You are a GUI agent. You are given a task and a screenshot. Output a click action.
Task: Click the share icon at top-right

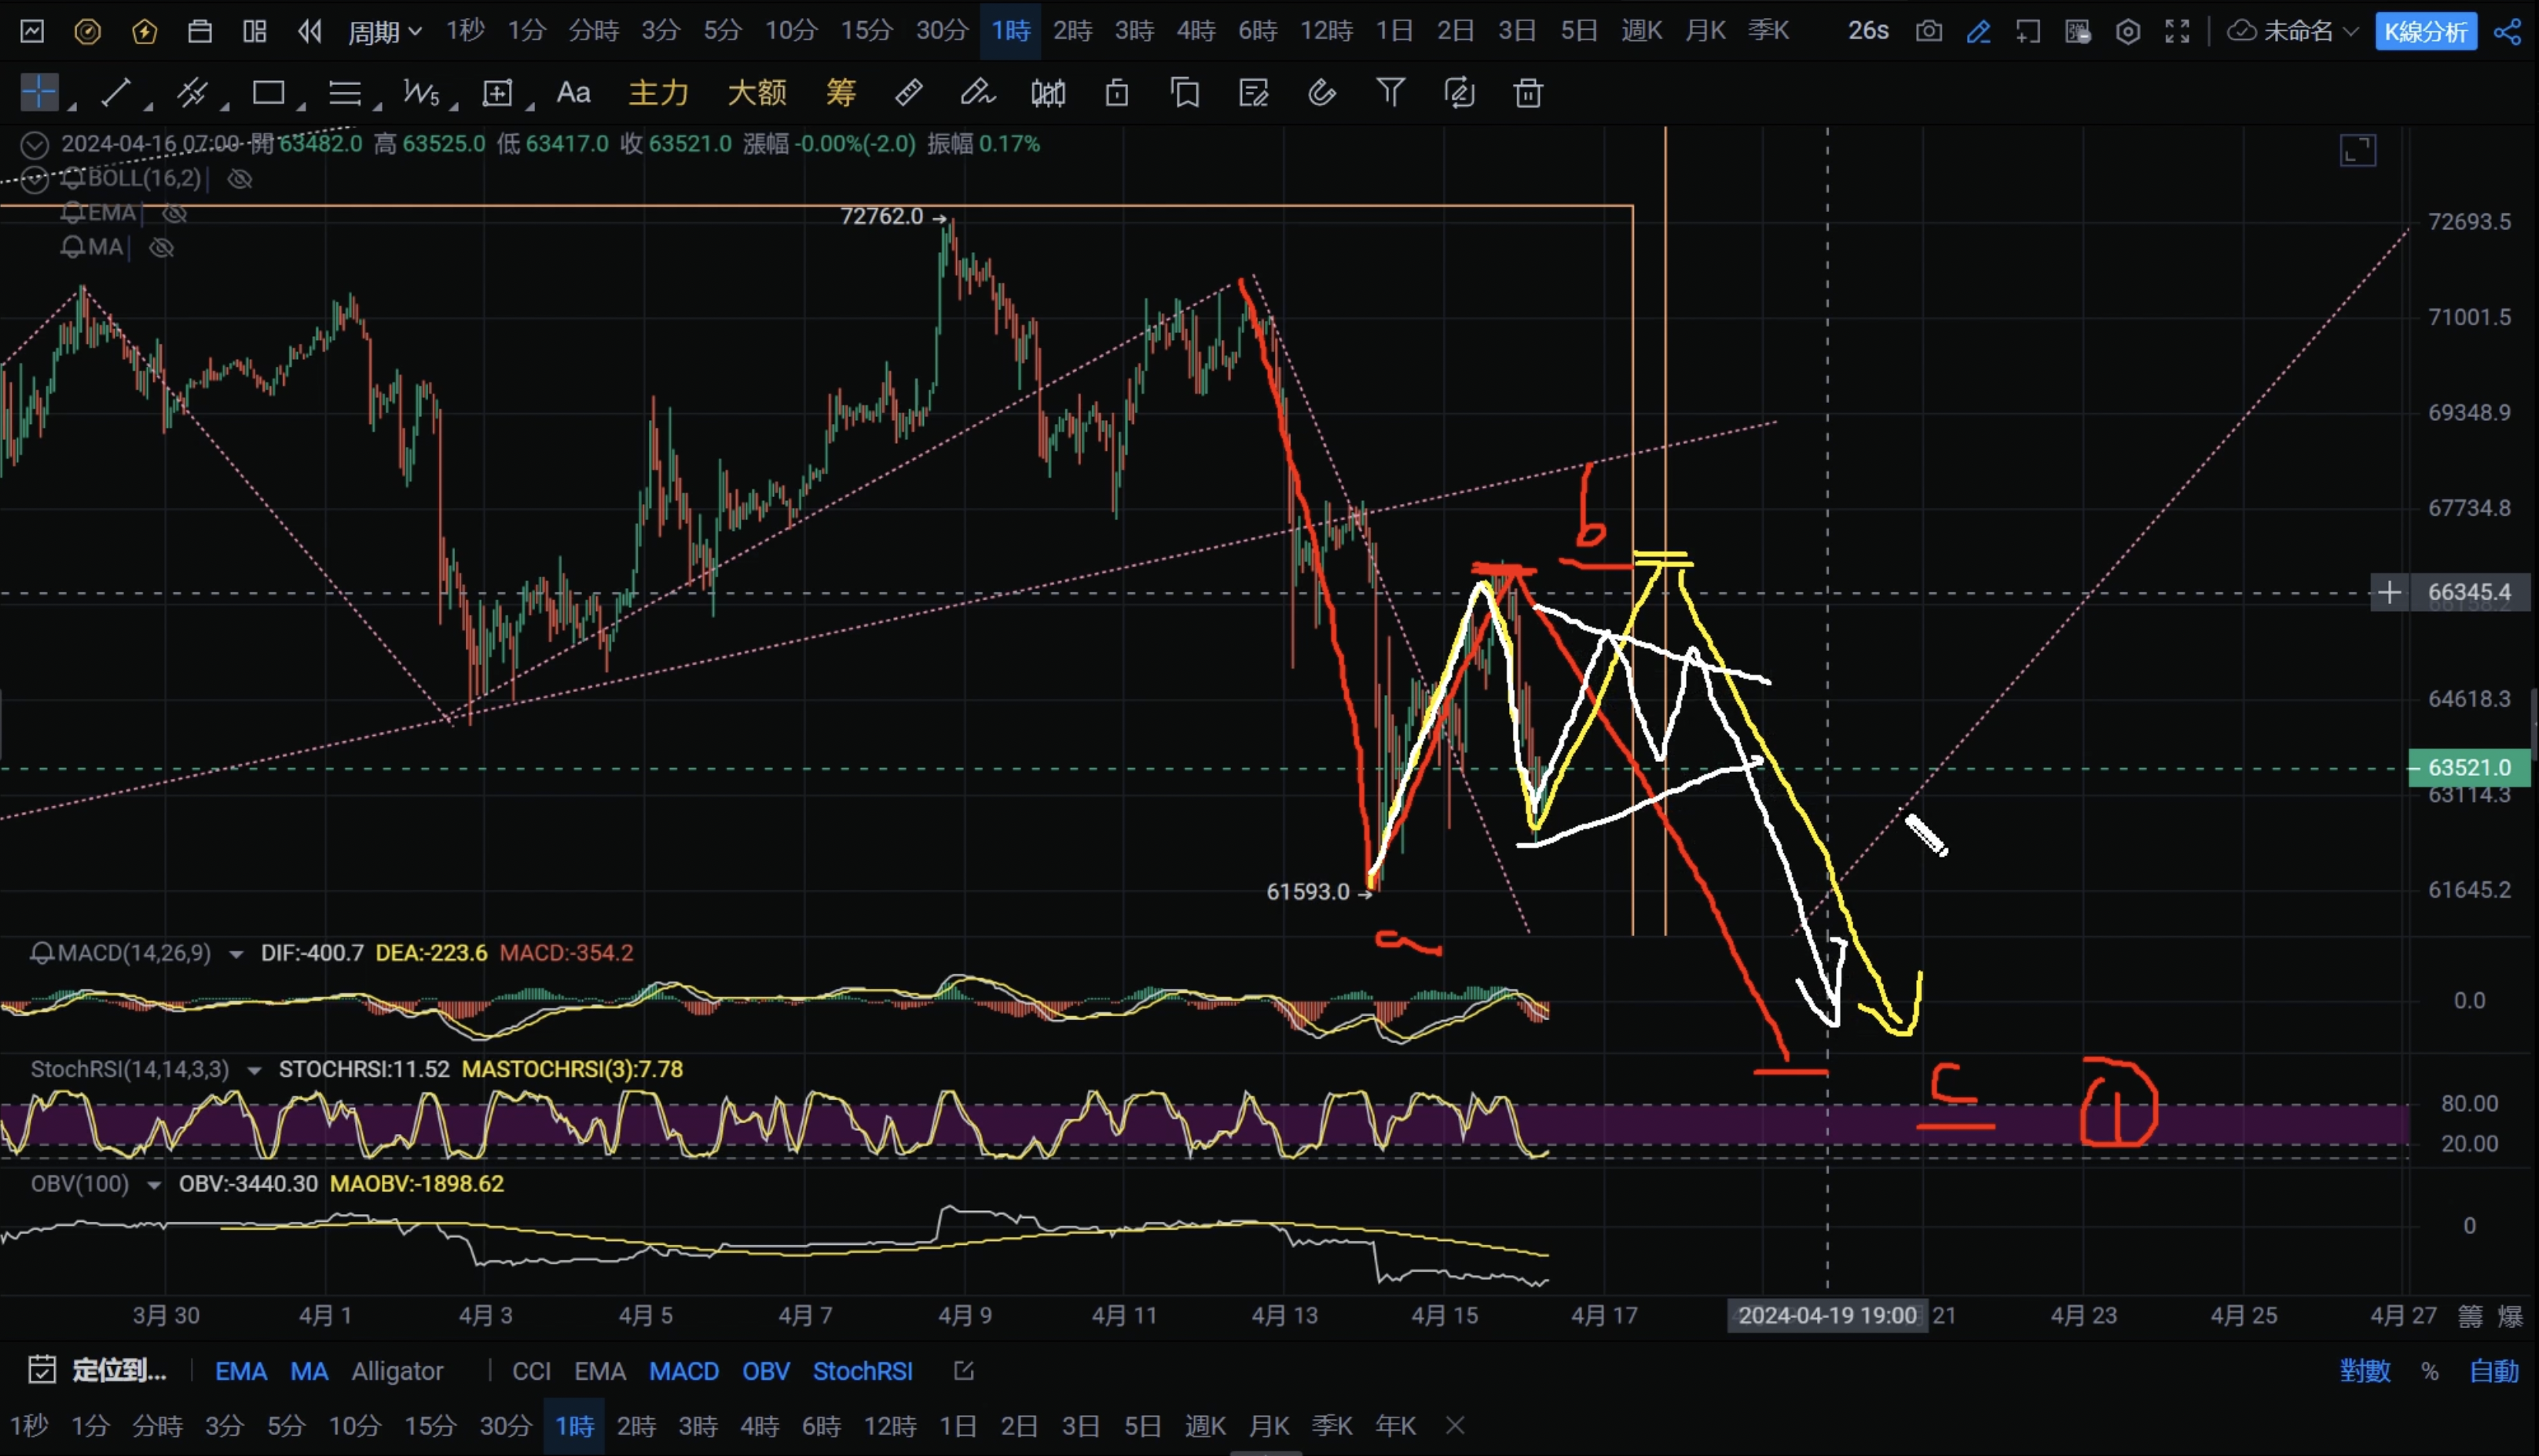(x=2507, y=31)
